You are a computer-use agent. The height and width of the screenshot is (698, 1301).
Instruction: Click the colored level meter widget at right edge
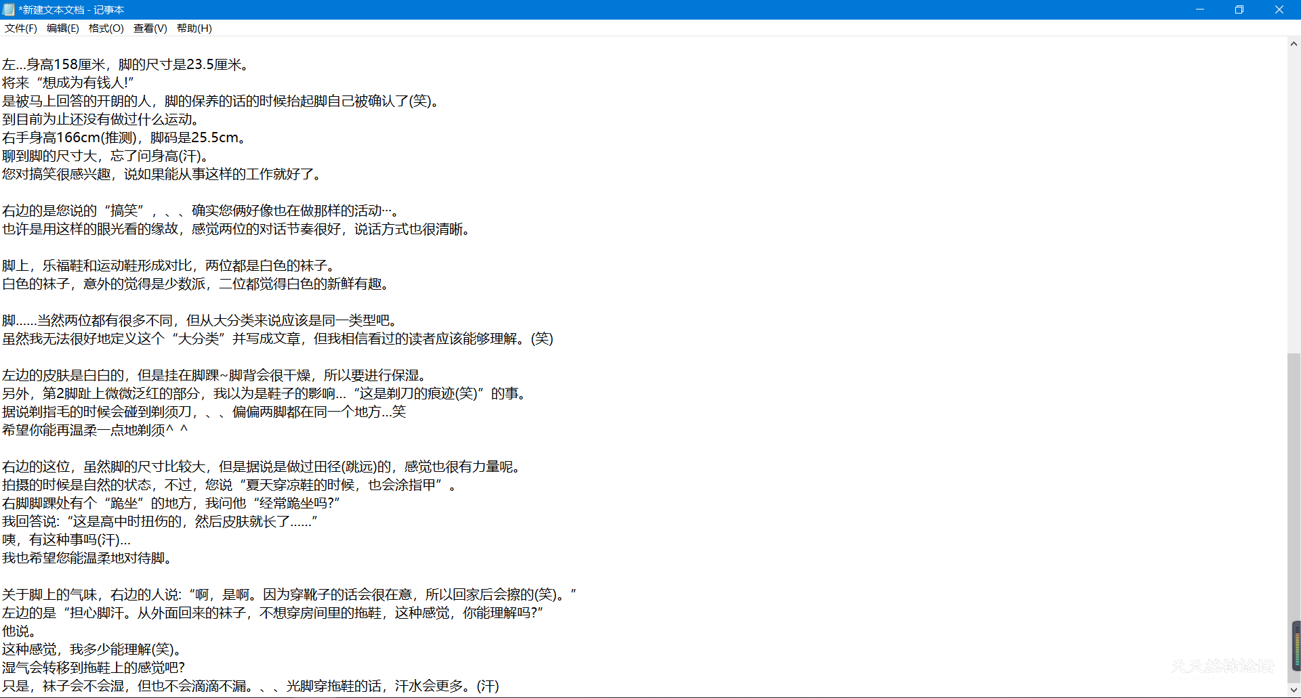[1296, 645]
